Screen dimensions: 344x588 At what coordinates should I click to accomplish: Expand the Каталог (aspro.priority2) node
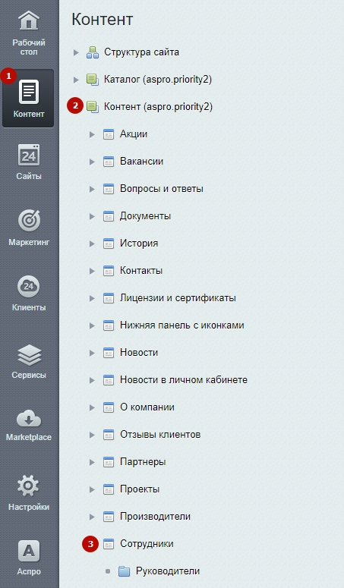pos(76,80)
